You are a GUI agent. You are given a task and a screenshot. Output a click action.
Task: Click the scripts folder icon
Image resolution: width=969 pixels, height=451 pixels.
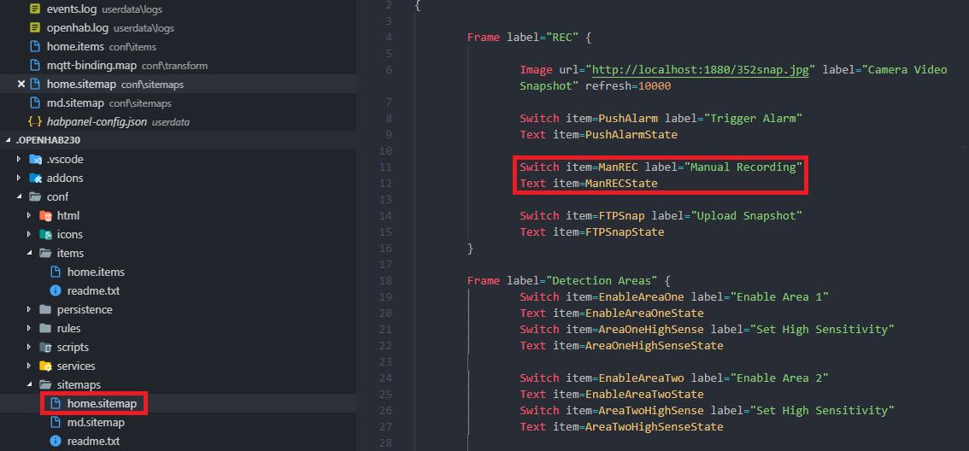(x=45, y=347)
